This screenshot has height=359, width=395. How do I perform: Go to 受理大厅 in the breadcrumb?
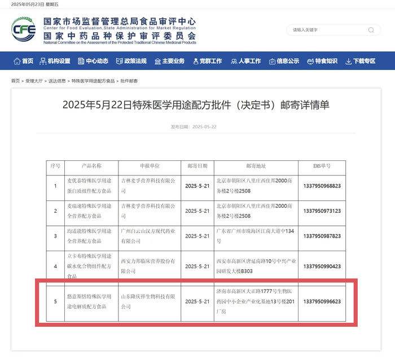(34, 81)
